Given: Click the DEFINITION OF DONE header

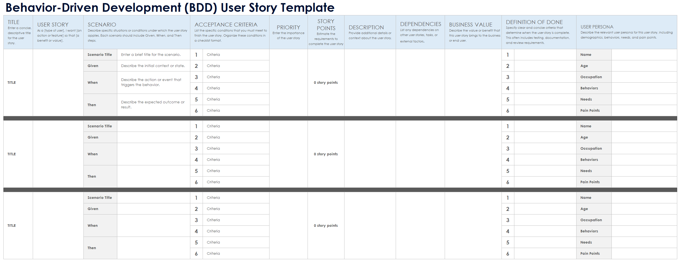Looking at the screenshot, I should point(539,32).
